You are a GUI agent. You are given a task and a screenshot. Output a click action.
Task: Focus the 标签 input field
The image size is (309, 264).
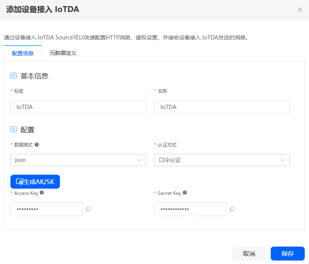(78, 107)
